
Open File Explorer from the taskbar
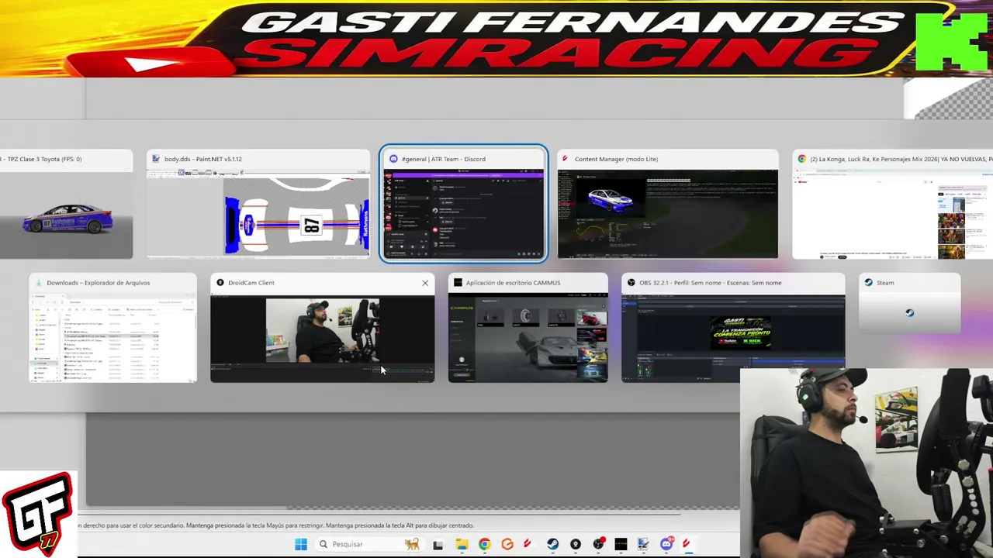[462, 544]
